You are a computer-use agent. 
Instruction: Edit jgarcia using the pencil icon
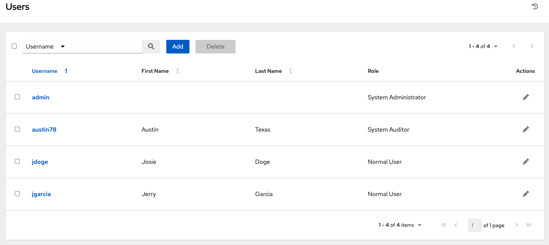coord(525,194)
